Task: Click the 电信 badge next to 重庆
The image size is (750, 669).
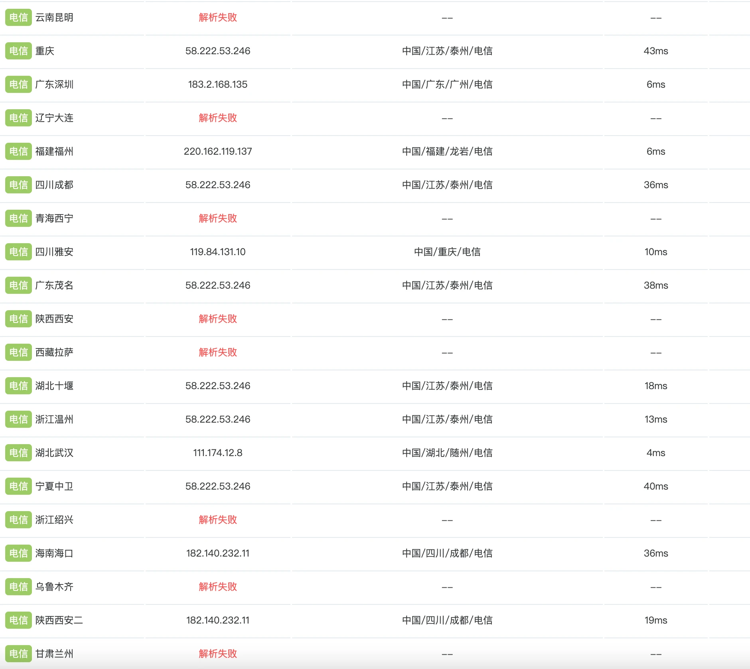Action: pyautogui.click(x=18, y=51)
